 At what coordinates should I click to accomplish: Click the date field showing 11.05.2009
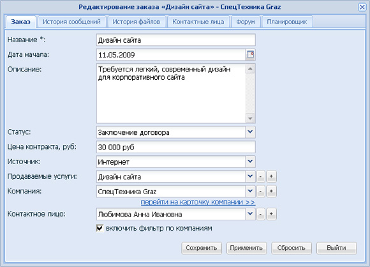coord(171,55)
